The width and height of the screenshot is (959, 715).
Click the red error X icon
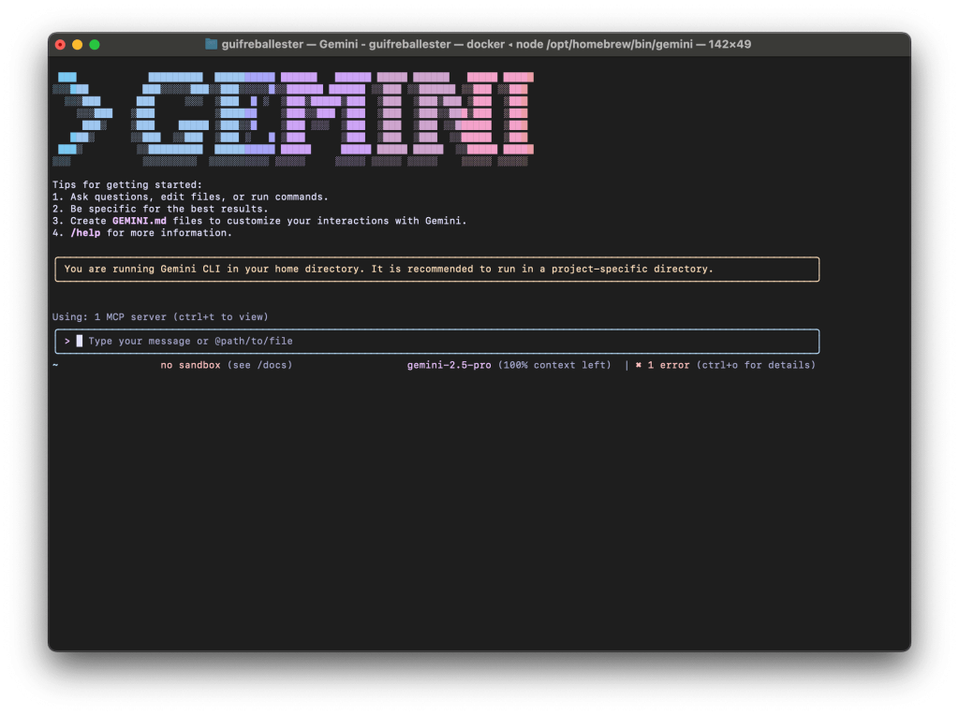(x=639, y=365)
